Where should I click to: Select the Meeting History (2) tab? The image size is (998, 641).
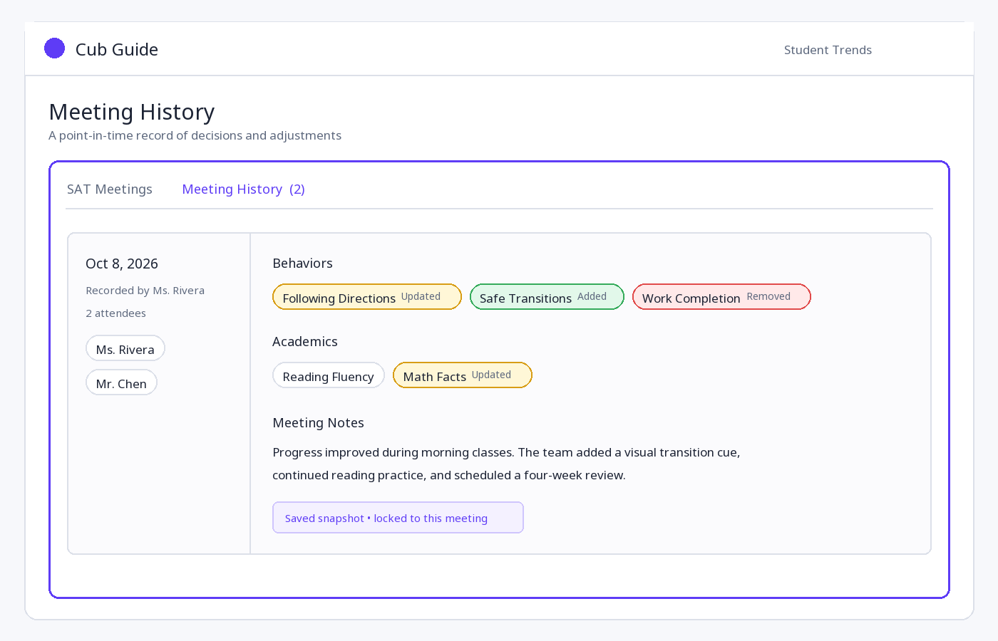tap(243, 189)
